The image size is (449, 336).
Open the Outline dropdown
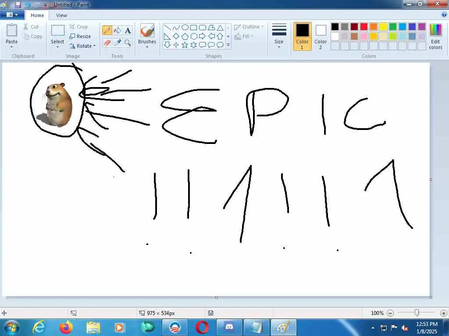coord(249,27)
